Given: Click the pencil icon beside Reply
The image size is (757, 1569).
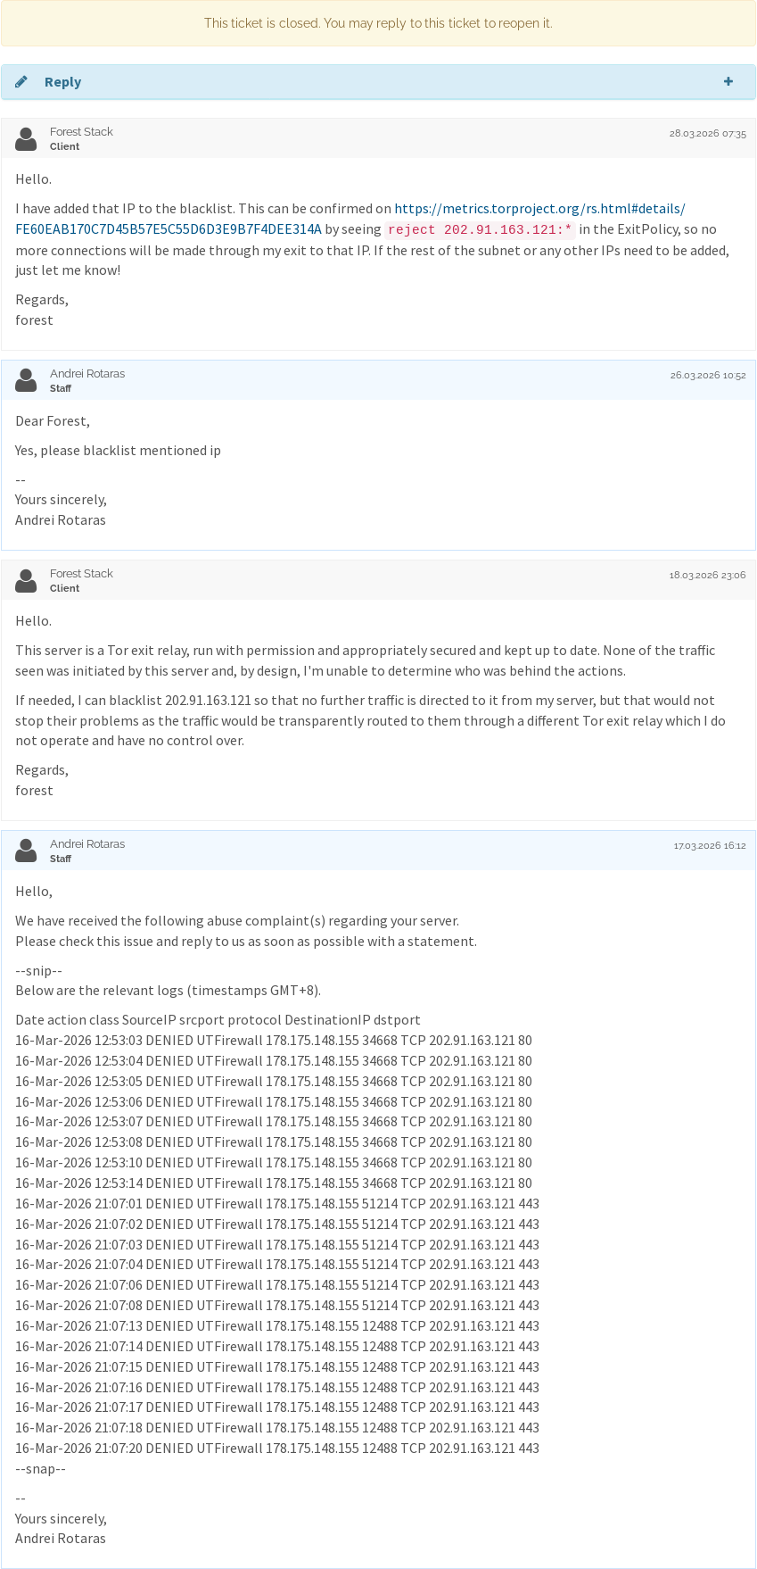Looking at the screenshot, I should 21,82.
